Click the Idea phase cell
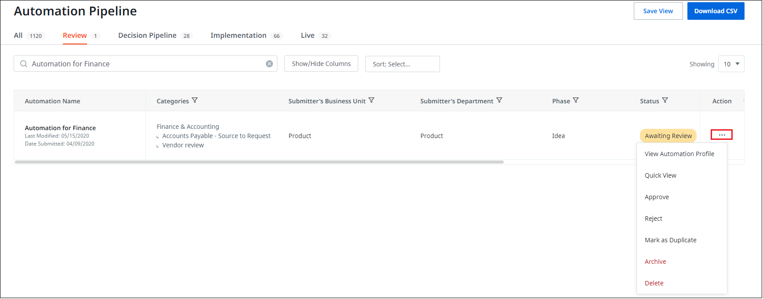 [558, 136]
